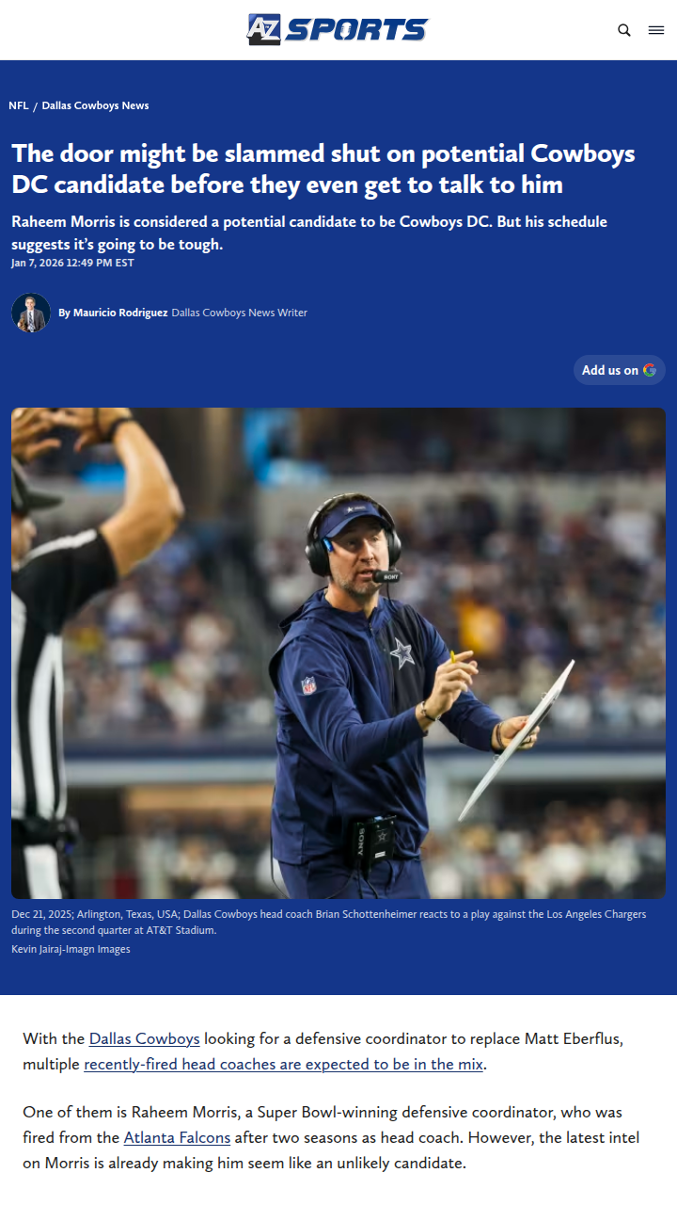Click Mauricio Rodriguez's author avatar

point(31,313)
